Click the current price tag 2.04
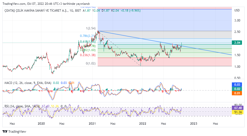Image resolution: width=247 pixels, height=136 pixels. pyautogui.click(x=237, y=43)
